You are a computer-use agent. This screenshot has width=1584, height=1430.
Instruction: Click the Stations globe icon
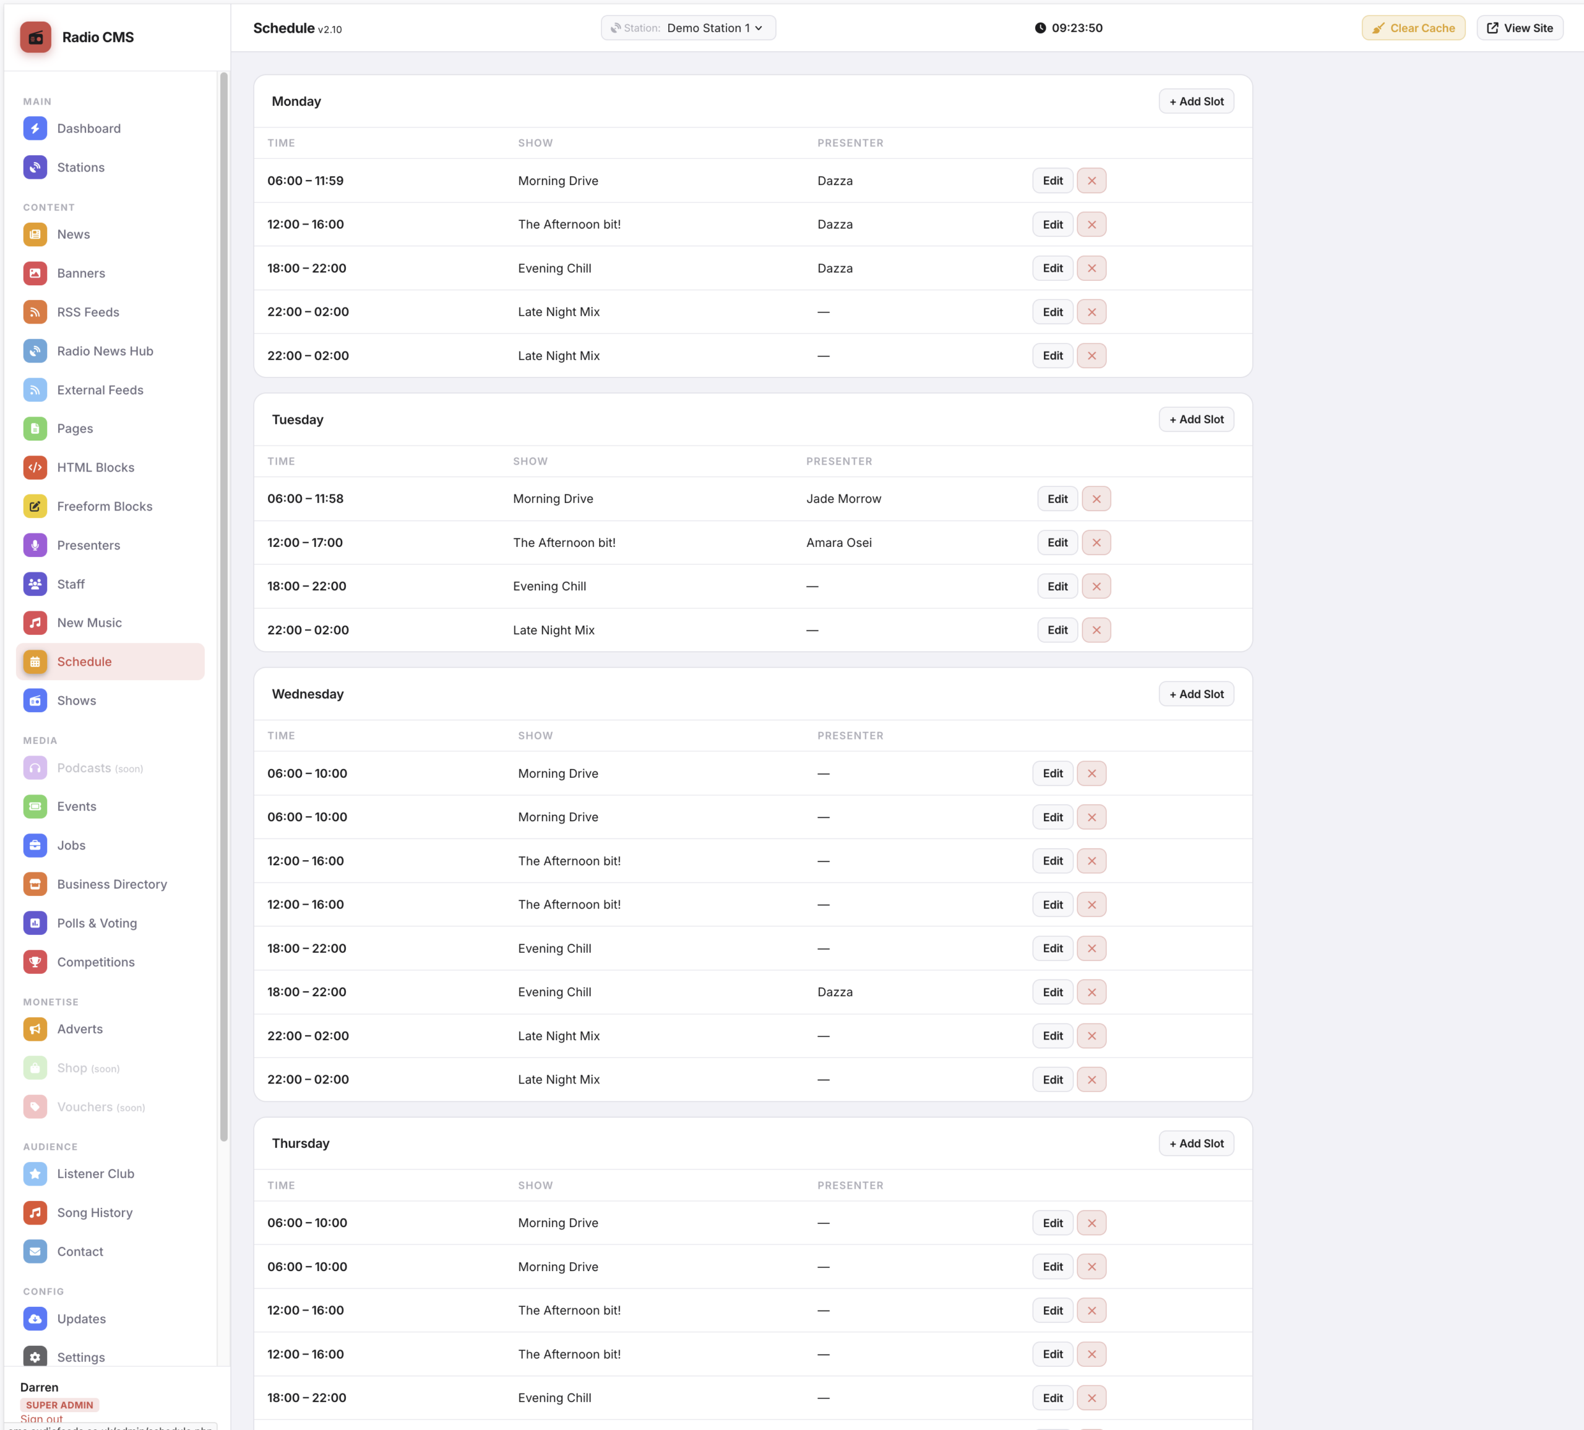(x=35, y=166)
